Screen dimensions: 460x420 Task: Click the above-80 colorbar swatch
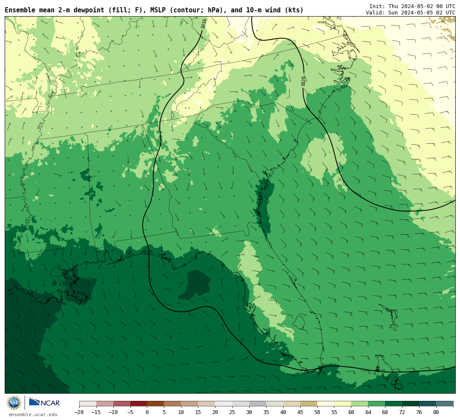[x=445, y=404]
